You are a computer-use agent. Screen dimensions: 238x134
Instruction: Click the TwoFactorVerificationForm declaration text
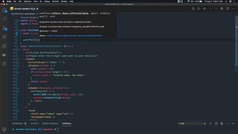[x=44, y=46]
